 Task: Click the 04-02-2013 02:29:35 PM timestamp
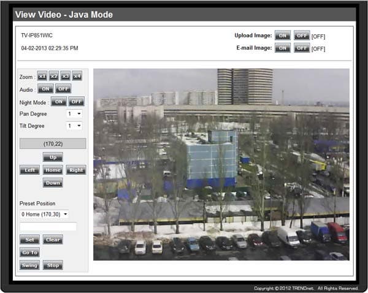coord(50,48)
